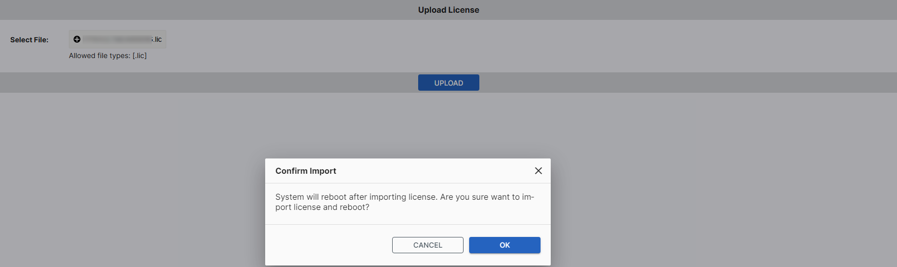Click the reboot warning message text

(x=404, y=202)
